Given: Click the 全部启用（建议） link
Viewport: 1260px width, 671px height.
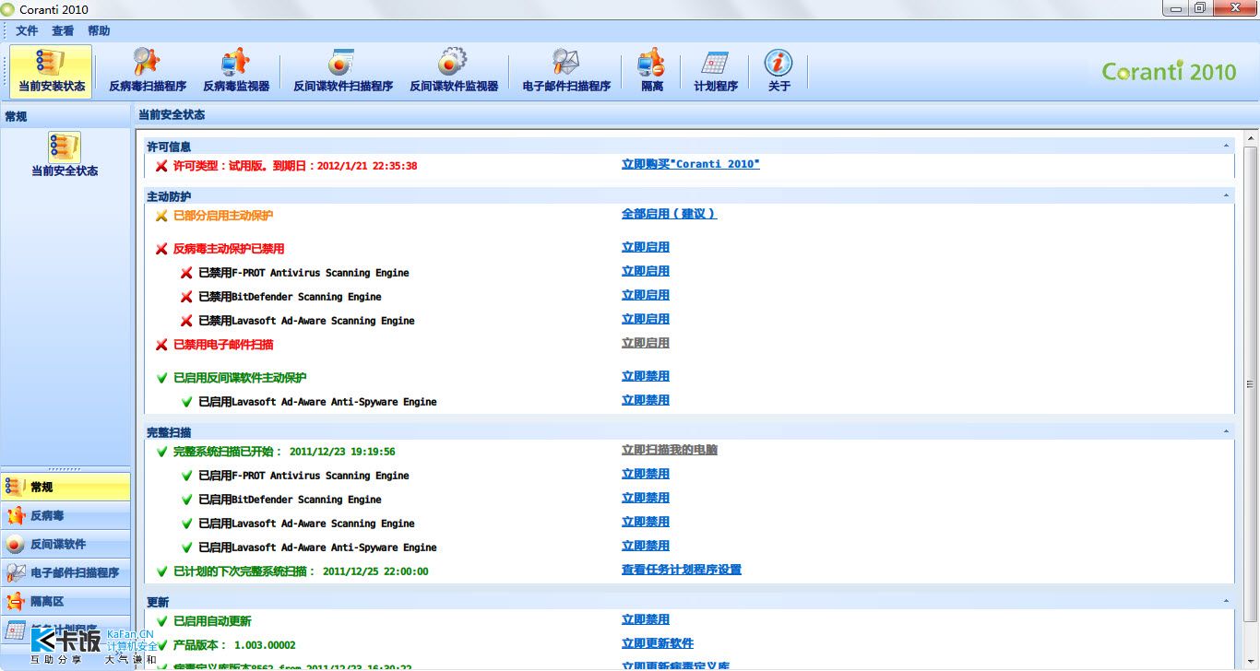Looking at the screenshot, I should [x=669, y=214].
